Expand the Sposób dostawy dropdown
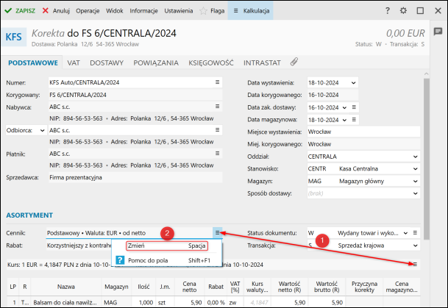The height and width of the screenshot is (308, 448). pyautogui.click(x=416, y=193)
